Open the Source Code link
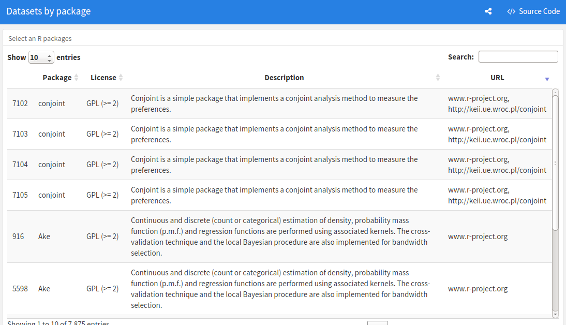 point(533,11)
